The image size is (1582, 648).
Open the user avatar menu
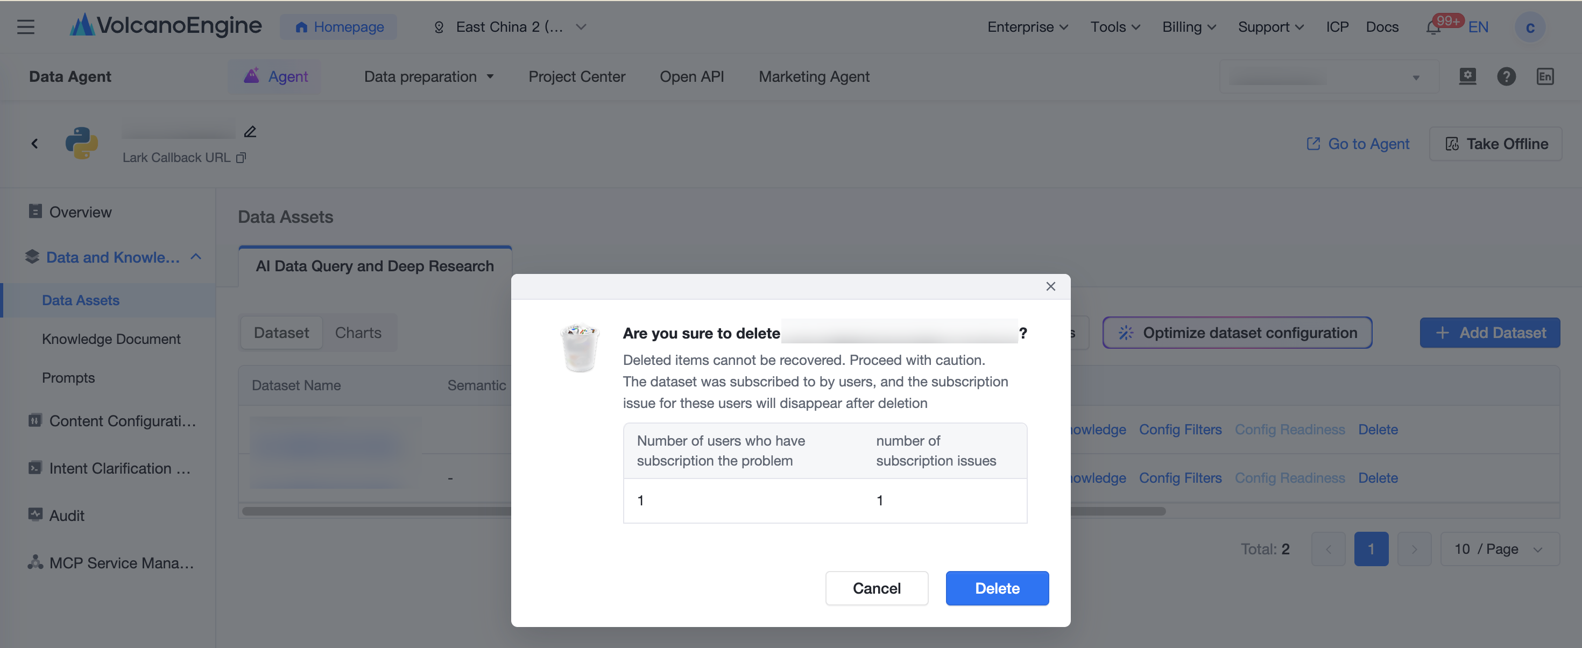click(x=1530, y=27)
